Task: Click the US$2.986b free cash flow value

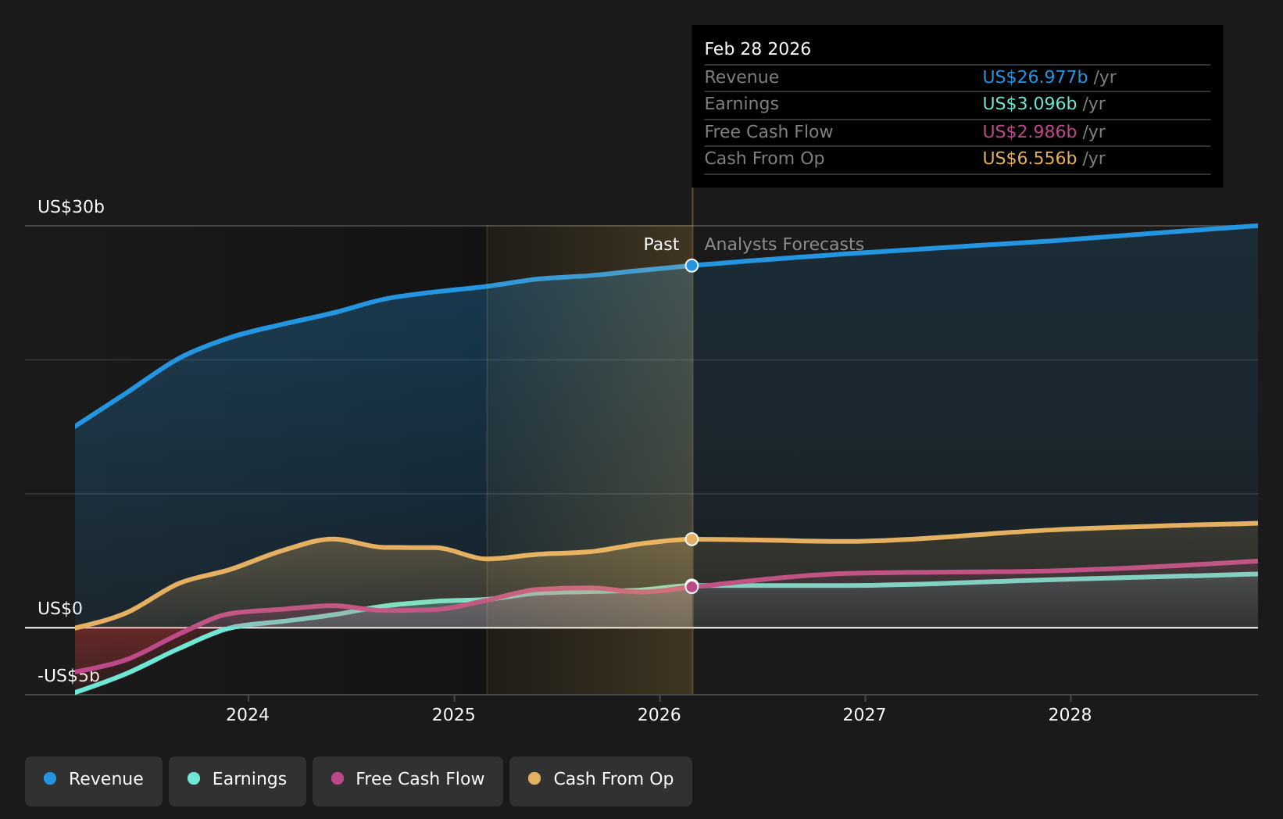Action: (x=1030, y=132)
